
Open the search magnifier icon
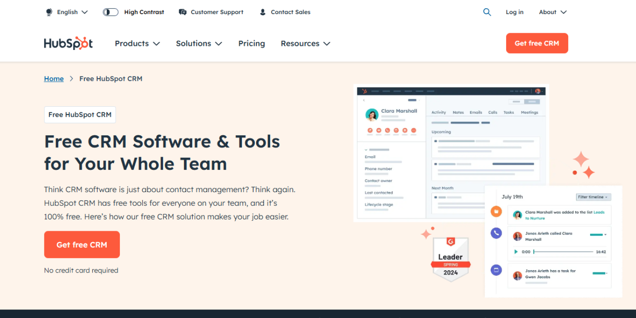pos(487,12)
